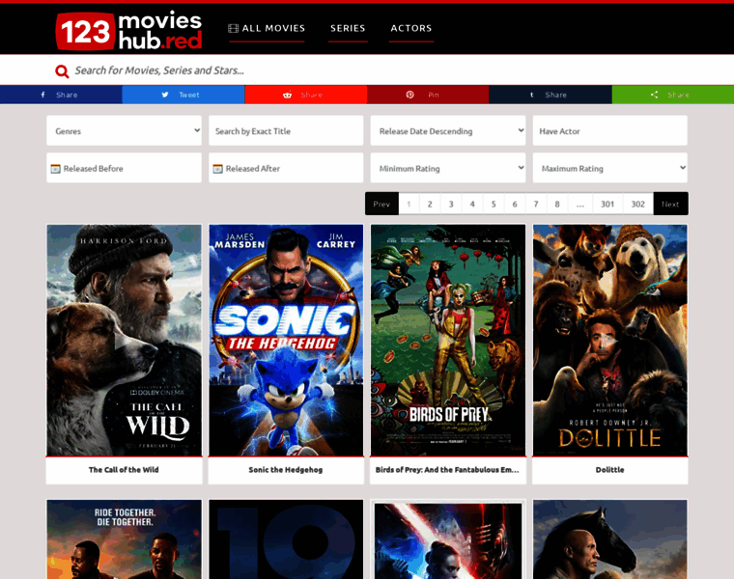
Task: Open the All Movies menu item
Action: [x=267, y=29]
